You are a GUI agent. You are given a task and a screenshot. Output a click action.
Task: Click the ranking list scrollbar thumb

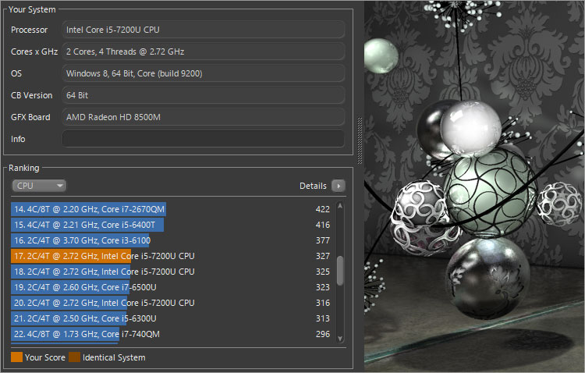(340, 271)
